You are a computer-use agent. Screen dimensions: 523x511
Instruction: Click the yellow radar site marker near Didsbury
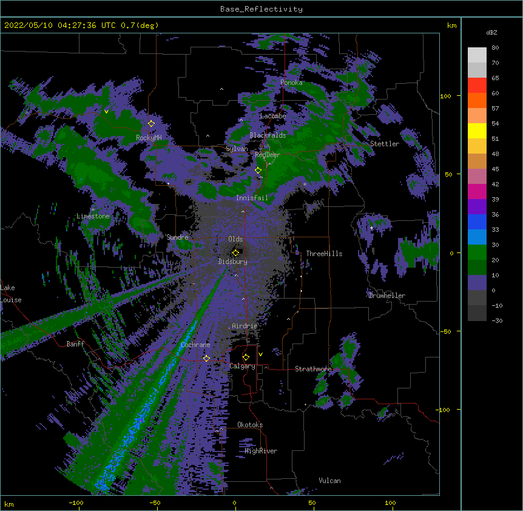(235, 252)
